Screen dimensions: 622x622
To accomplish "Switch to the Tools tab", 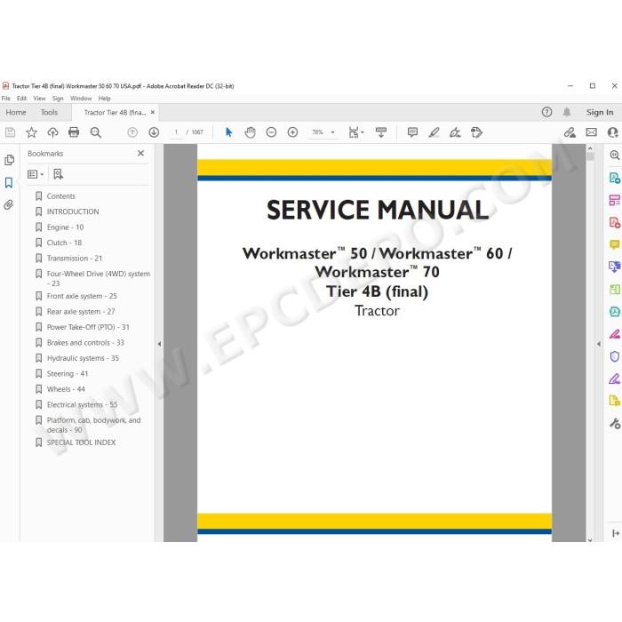I will 49,112.
